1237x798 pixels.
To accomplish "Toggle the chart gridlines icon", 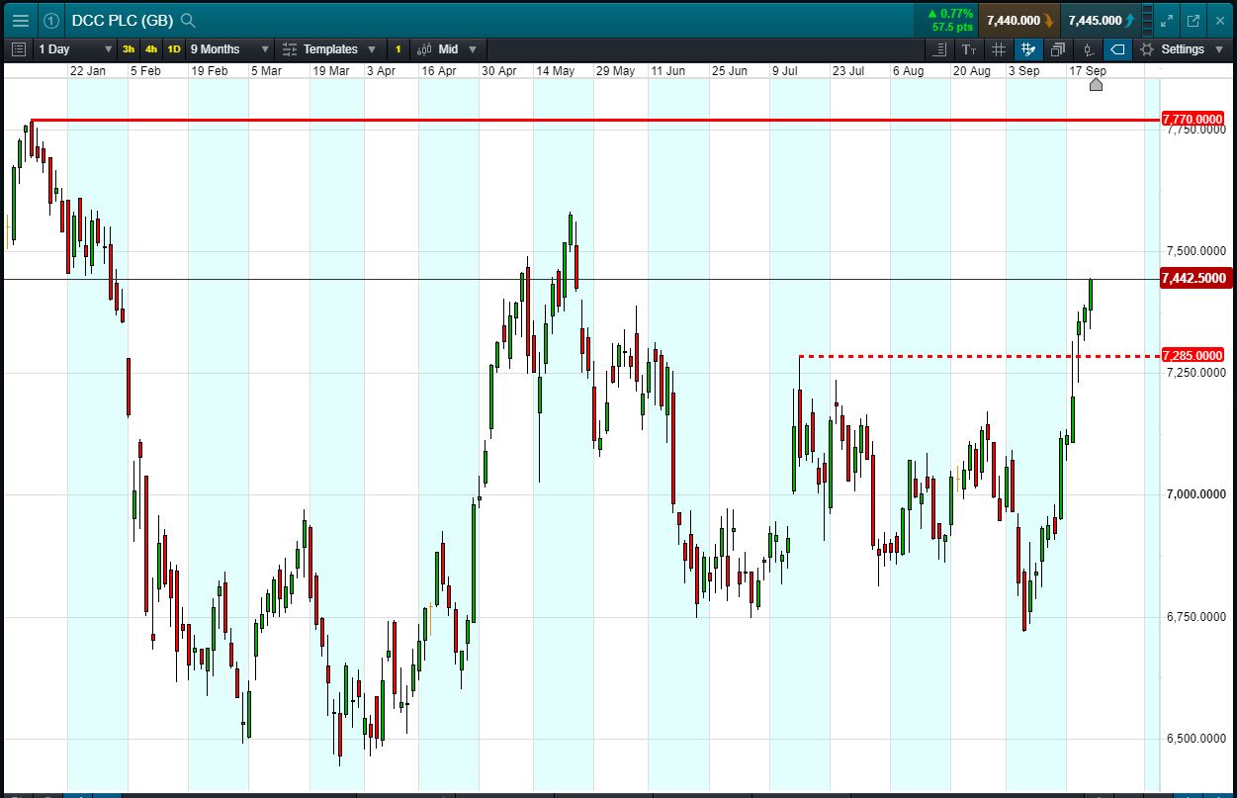I will point(999,48).
